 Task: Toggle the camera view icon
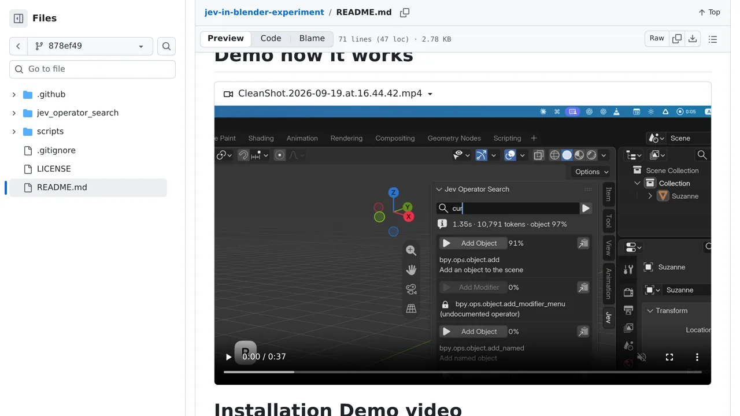411,289
